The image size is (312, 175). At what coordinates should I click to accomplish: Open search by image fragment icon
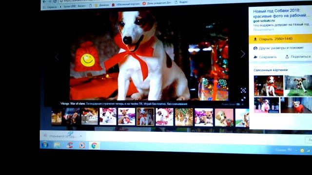coord(243,90)
